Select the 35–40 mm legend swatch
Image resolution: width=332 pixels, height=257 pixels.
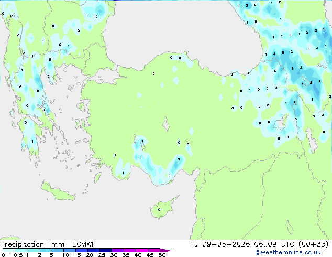pos(129,250)
